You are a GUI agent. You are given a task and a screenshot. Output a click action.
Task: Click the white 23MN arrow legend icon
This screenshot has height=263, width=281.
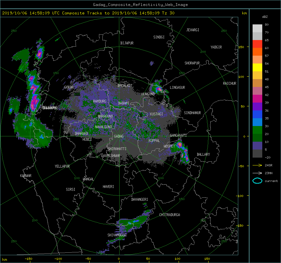(257, 173)
